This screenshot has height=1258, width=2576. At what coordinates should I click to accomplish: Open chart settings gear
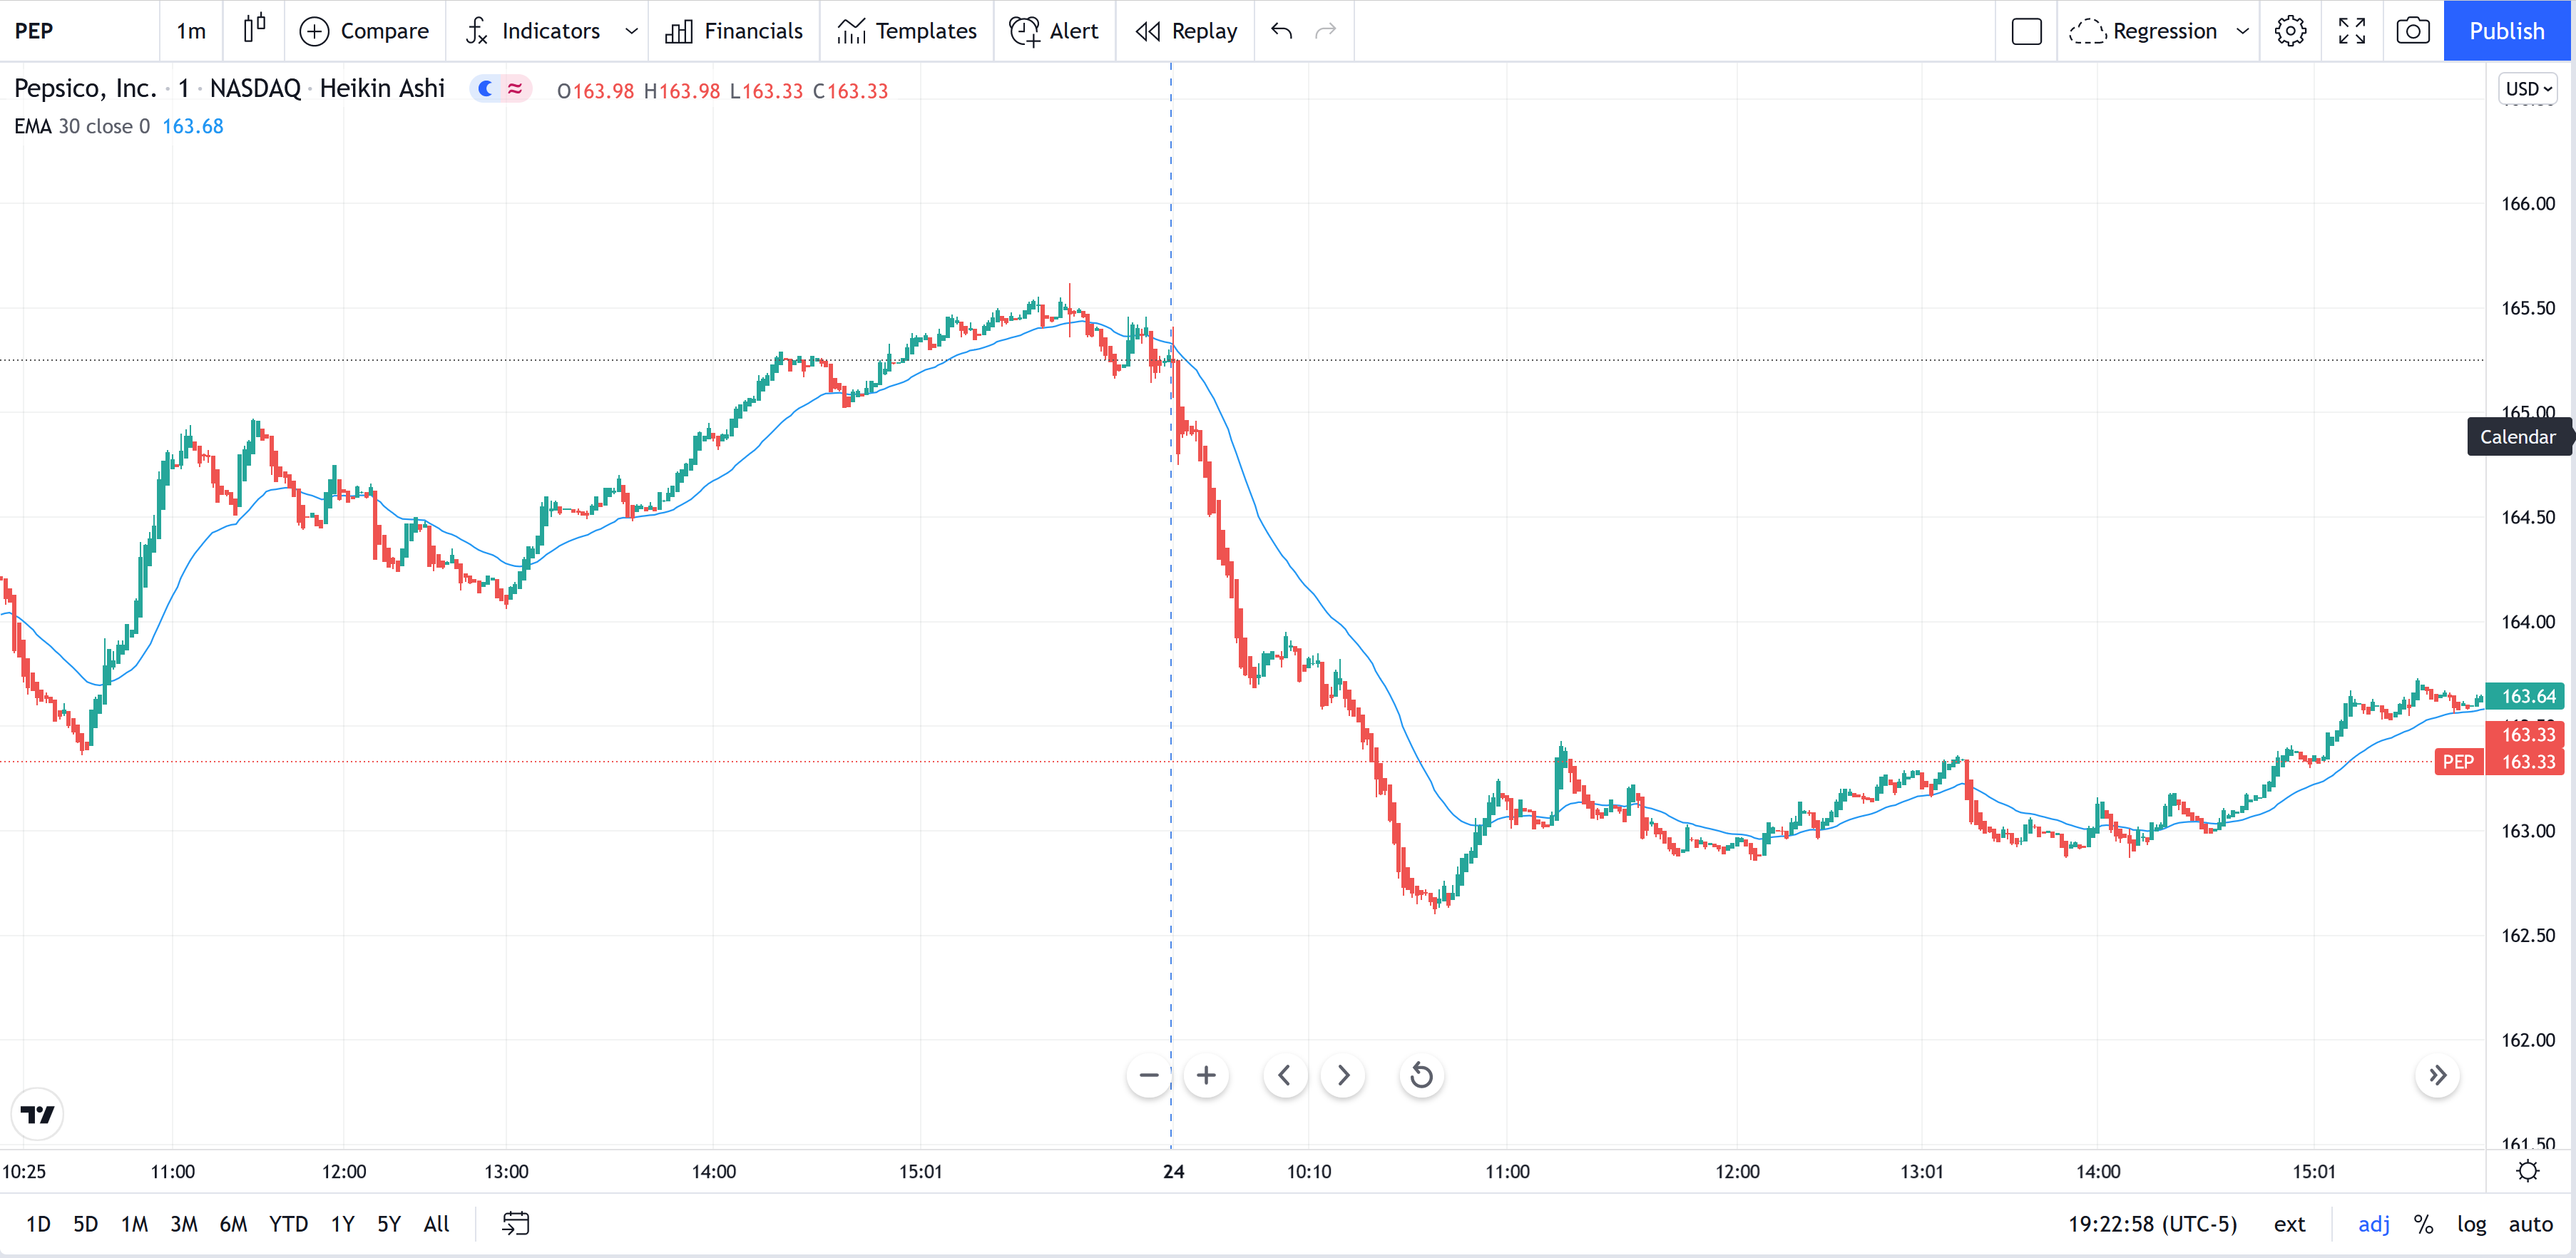click(x=2290, y=31)
